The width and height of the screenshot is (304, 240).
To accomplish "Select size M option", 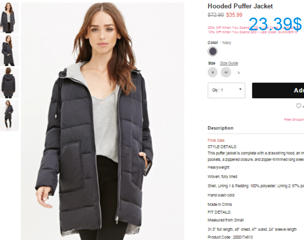I will click(226, 72).
